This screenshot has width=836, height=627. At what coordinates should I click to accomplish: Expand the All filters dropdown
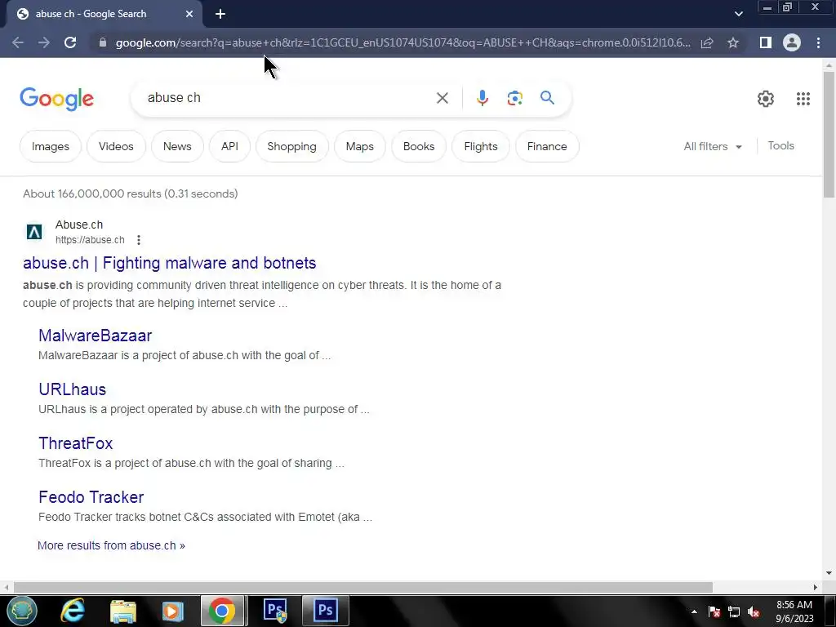pos(712,147)
